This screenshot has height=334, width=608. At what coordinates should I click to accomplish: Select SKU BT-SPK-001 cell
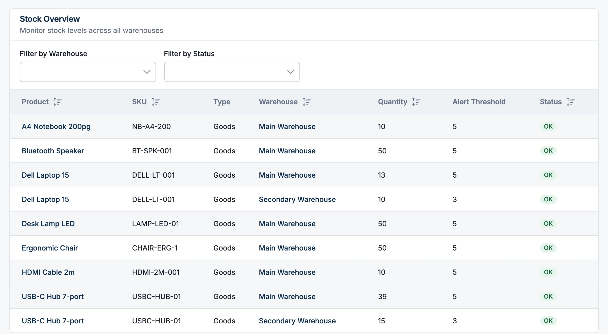[152, 151]
